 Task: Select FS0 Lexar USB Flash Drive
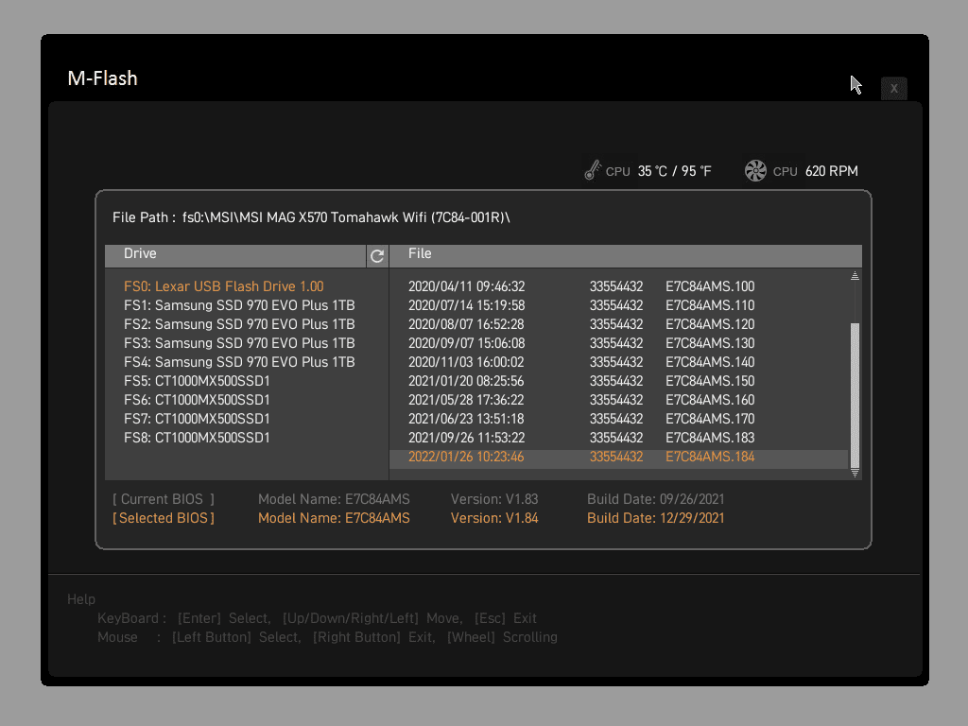(x=224, y=286)
